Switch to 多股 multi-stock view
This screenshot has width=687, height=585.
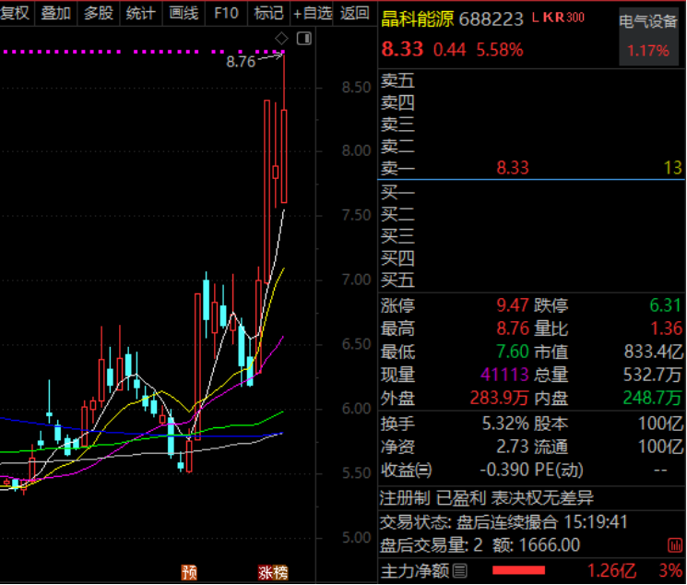pos(99,13)
